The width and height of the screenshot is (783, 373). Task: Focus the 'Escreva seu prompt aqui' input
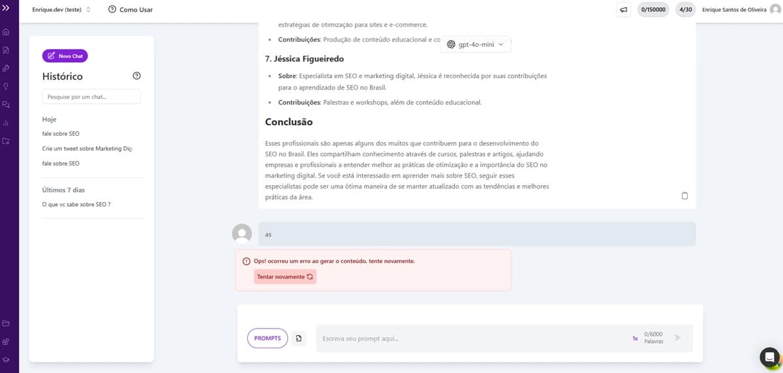point(470,338)
